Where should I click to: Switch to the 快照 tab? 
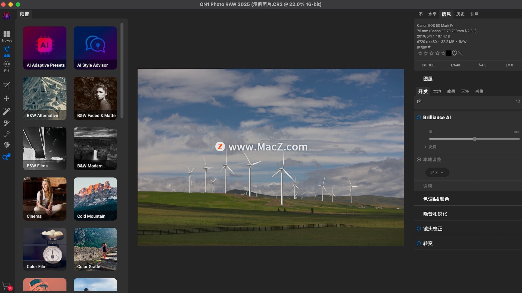(x=474, y=14)
